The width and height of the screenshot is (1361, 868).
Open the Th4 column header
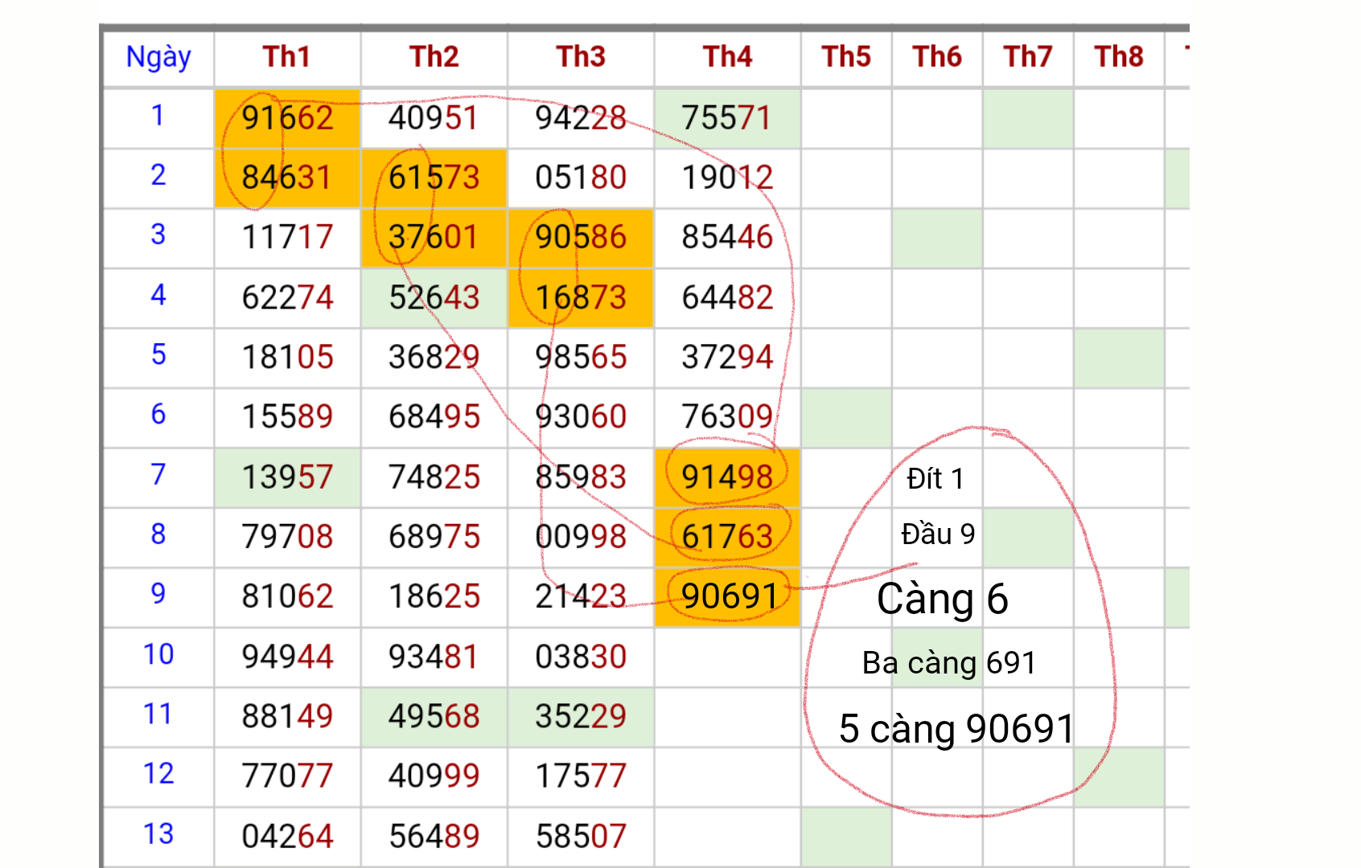[x=727, y=58]
